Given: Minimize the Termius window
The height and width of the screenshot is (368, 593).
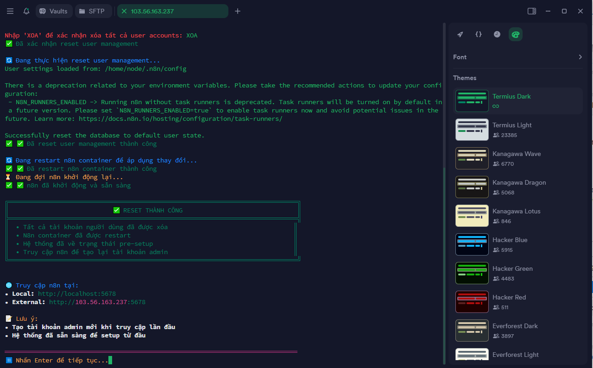Looking at the screenshot, I should [x=548, y=11].
